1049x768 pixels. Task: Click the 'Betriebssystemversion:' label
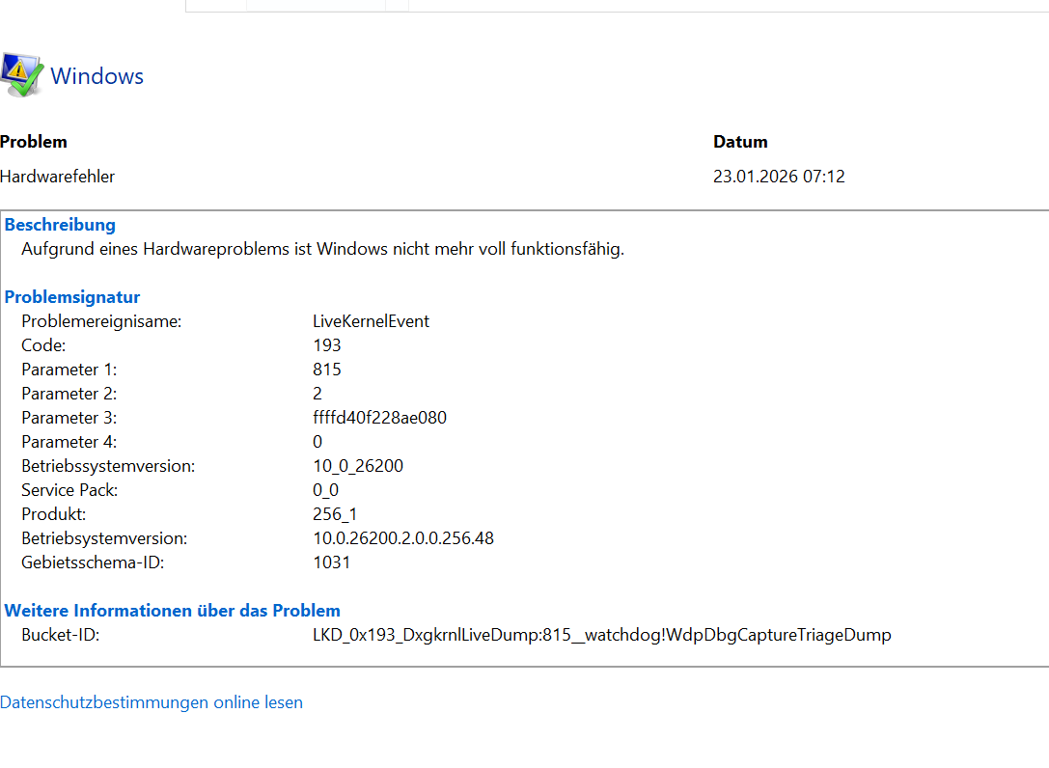pos(108,466)
